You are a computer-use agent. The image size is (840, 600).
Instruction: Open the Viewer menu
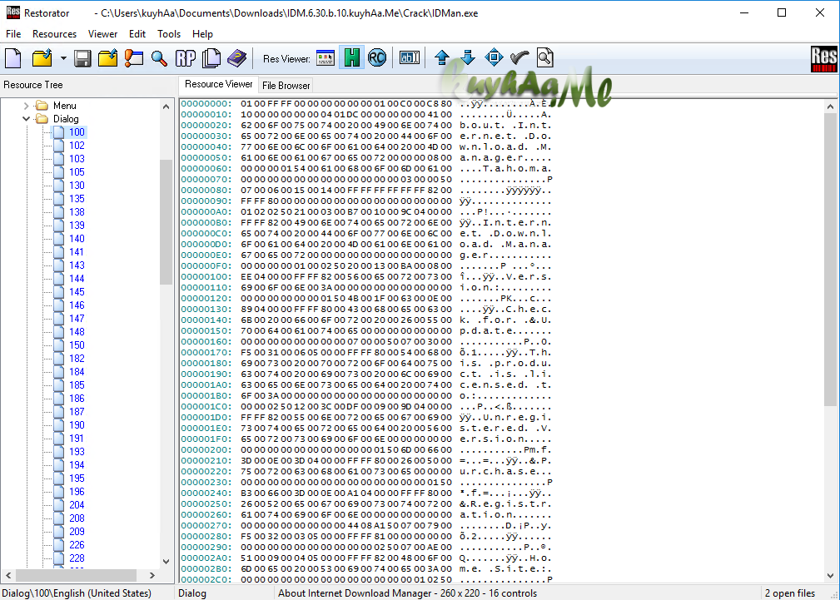pyautogui.click(x=103, y=34)
